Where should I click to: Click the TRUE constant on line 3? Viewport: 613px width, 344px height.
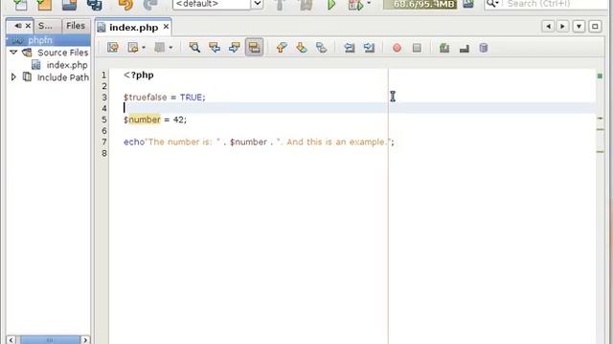pos(191,97)
